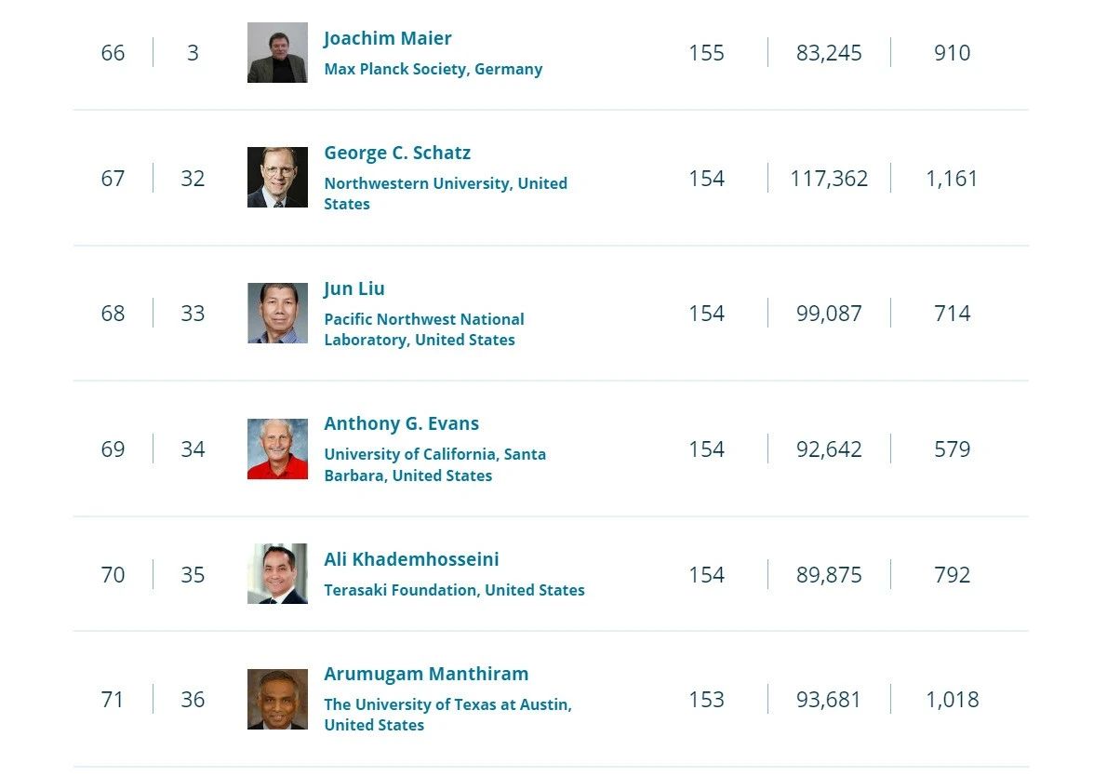The width and height of the screenshot is (1107, 777).
Task: Open Jun Liu's profile name link
Action: point(353,288)
